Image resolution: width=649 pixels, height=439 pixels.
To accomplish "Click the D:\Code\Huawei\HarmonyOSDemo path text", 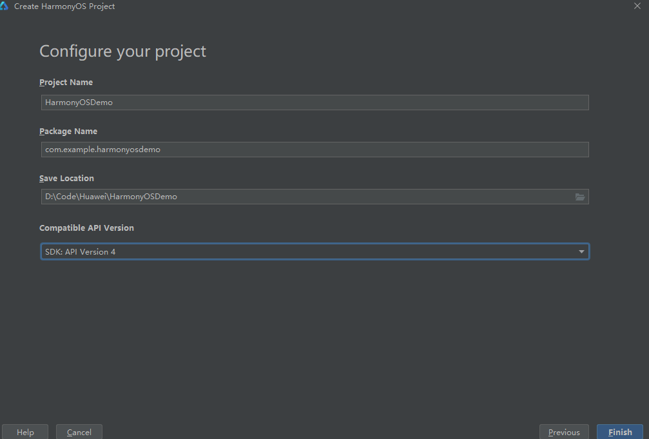I will tap(111, 197).
